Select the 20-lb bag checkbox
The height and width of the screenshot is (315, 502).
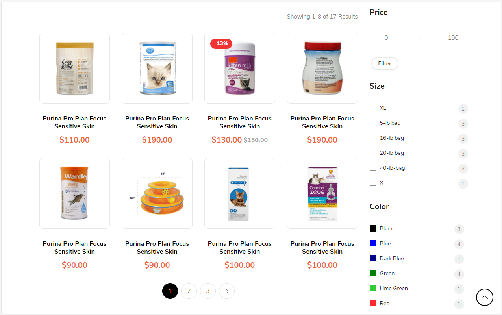[x=373, y=153]
